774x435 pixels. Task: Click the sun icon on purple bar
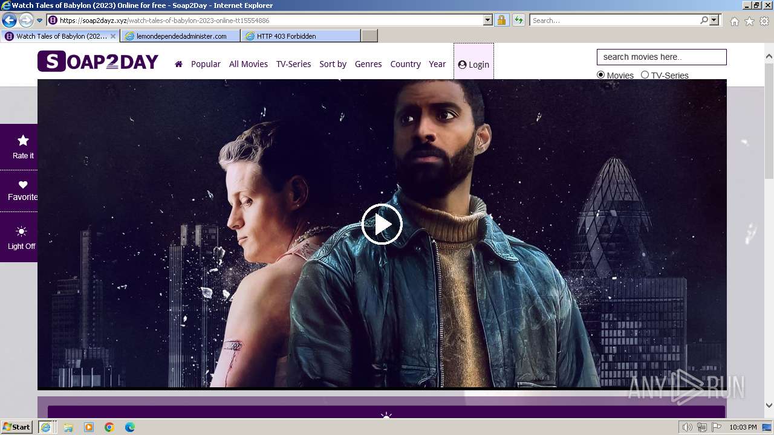tap(386, 416)
